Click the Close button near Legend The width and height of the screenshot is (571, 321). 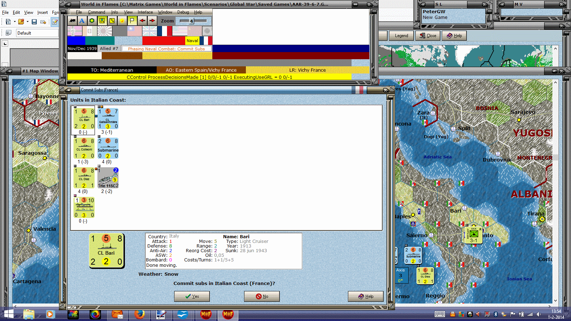[428, 36]
